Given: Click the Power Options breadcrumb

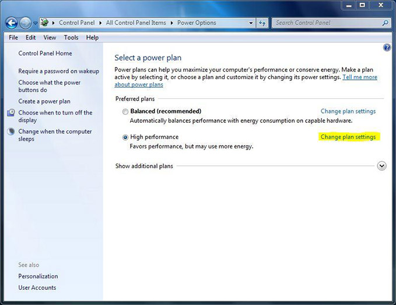Looking at the screenshot, I should [197, 23].
